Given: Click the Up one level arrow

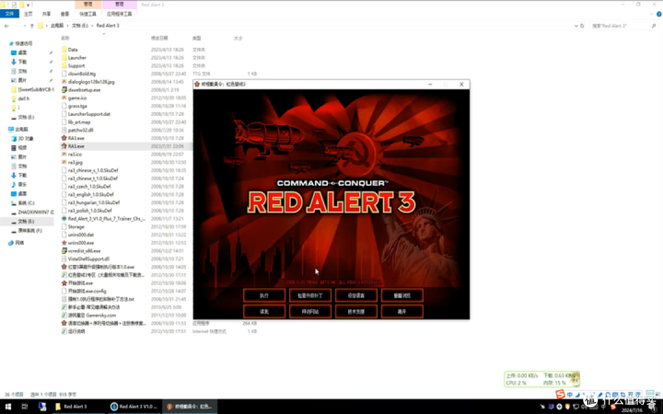Looking at the screenshot, I should 32,26.
